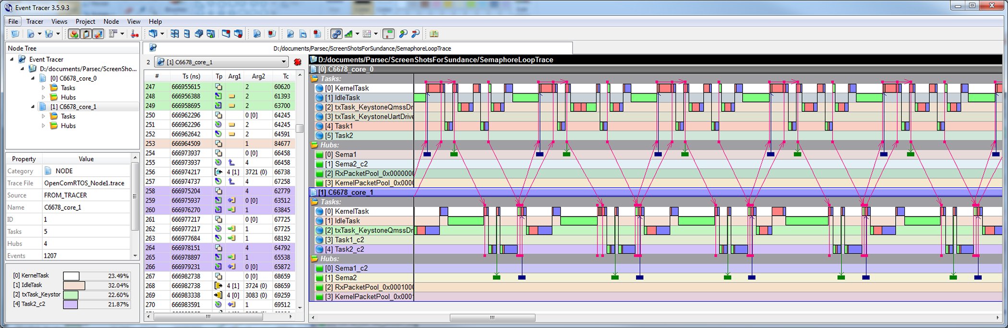Open the Tracer menu

(x=35, y=22)
